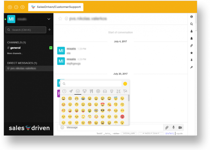
Task: Change emoji skin tone yellow swatch
Action: click(125, 84)
